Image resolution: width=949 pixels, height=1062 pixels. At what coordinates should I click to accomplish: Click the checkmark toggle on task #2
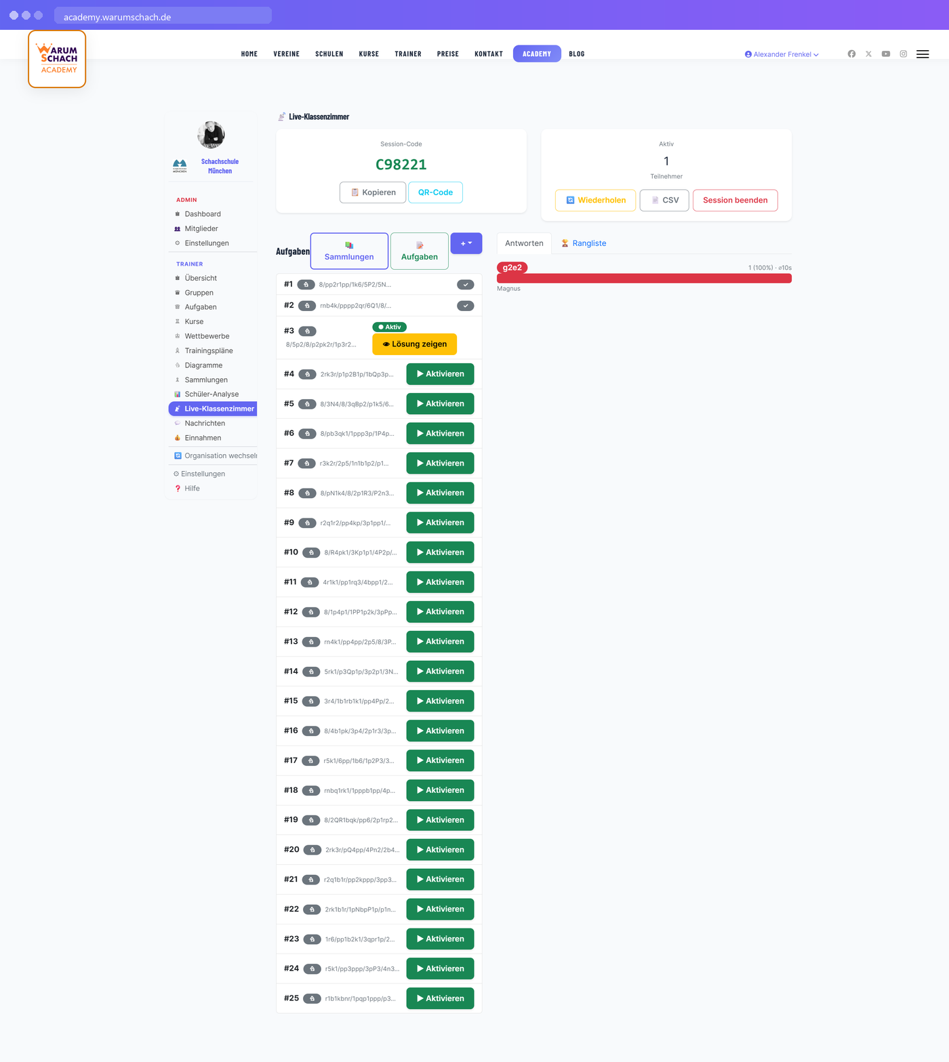point(466,306)
